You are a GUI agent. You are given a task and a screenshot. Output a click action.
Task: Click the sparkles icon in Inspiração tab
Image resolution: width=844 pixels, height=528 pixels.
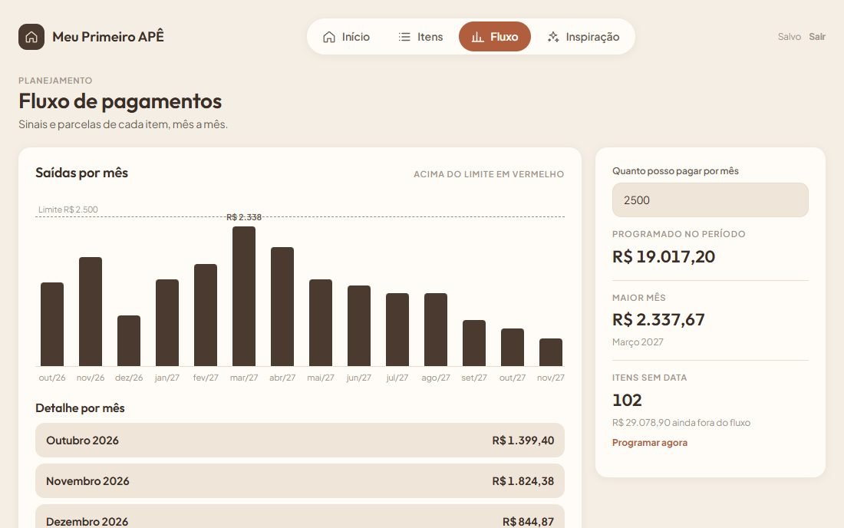552,37
